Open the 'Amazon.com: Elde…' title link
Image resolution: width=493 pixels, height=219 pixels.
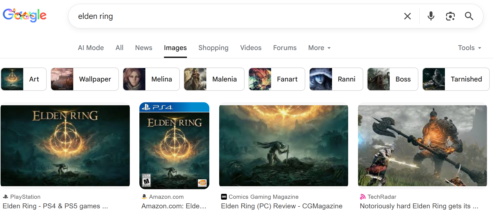(174, 206)
